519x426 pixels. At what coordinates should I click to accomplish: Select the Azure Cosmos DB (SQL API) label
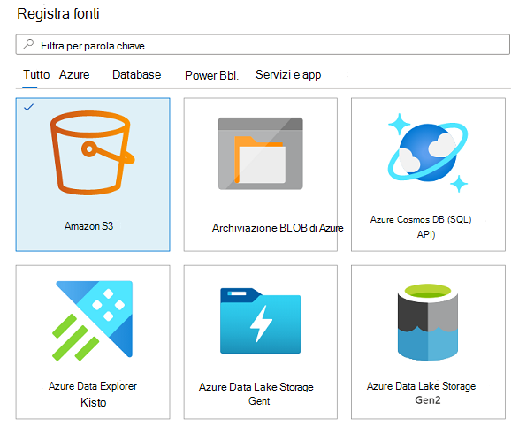tap(421, 227)
